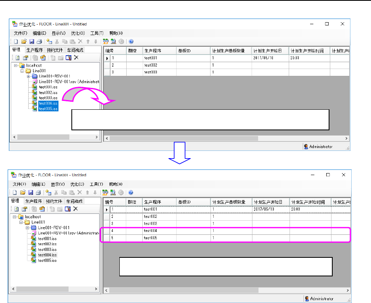The width and height of the screenshot is (371, 303).
Task: Switch to 车间构成 tab in lower window
Action: point(74,201)
